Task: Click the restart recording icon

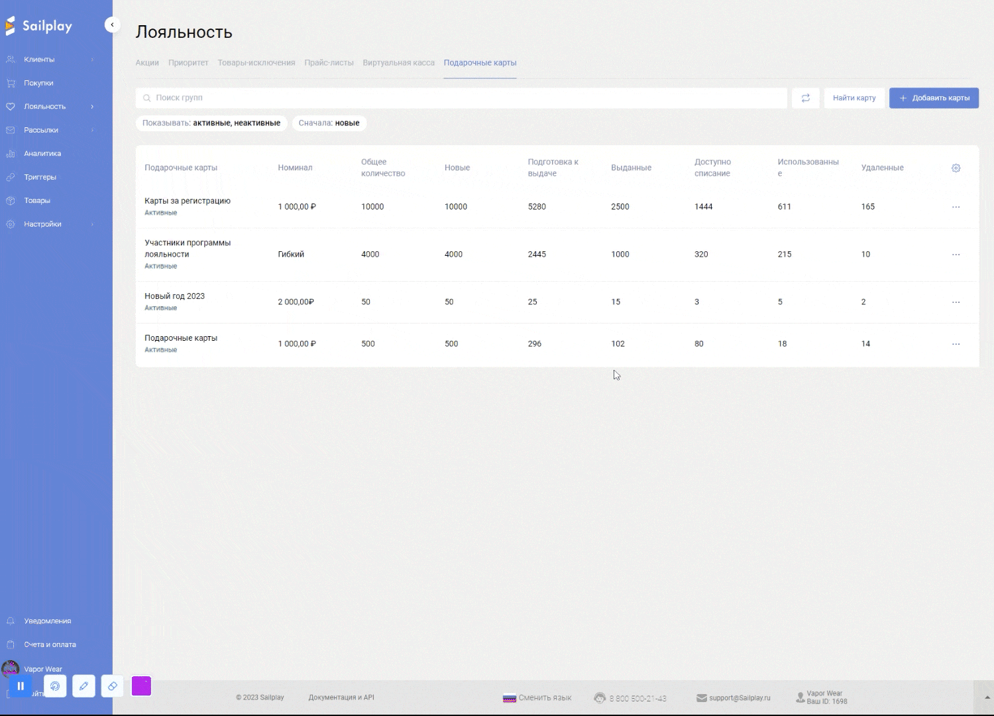Action: pos(55,686)
